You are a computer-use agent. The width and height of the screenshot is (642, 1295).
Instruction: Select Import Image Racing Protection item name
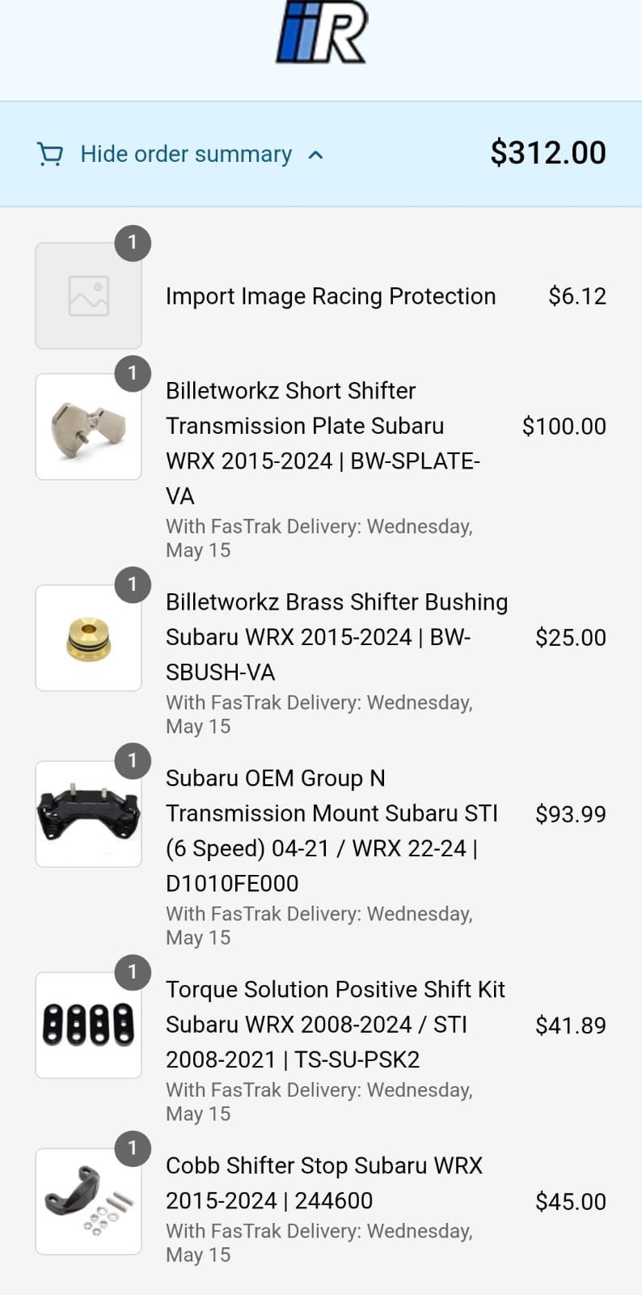pos(330,296)
